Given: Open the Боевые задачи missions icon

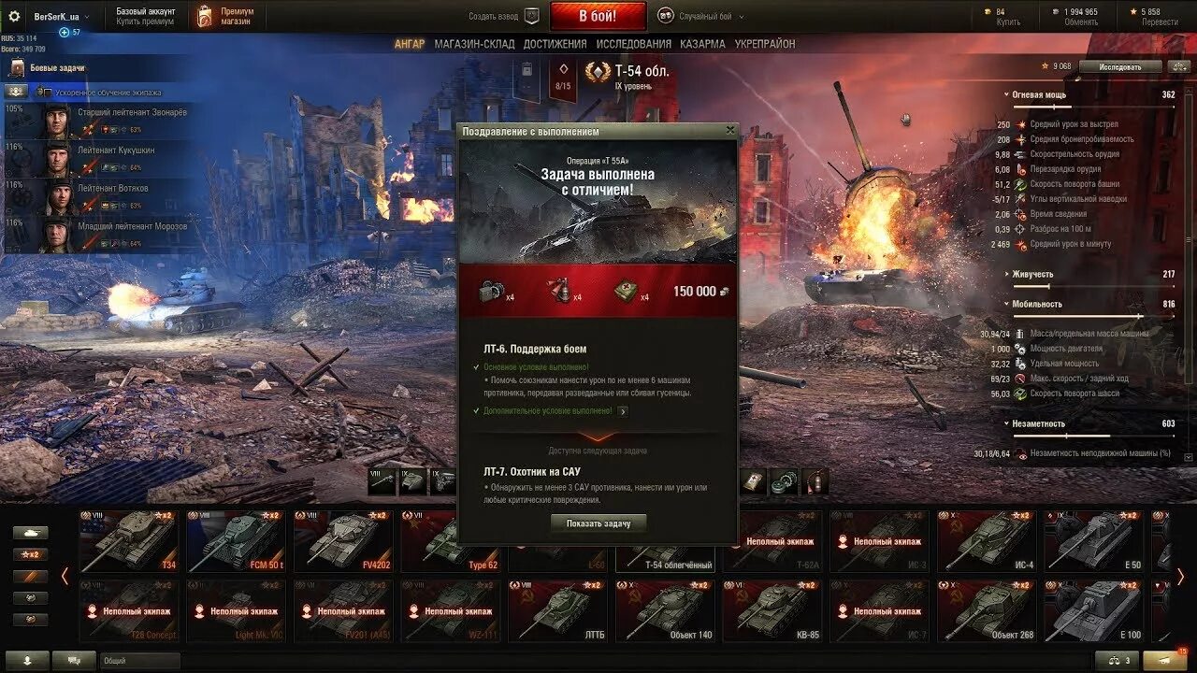Looking at the screenshot, I should click(x=17, y=67).
